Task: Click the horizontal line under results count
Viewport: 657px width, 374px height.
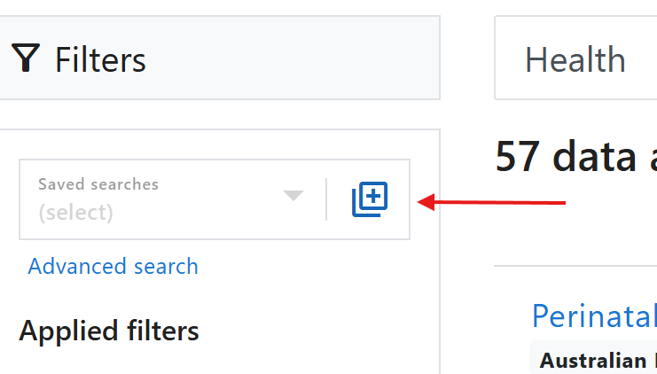Action: point(575,266)
